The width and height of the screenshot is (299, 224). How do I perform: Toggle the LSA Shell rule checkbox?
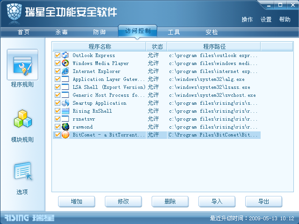(58, 87)
